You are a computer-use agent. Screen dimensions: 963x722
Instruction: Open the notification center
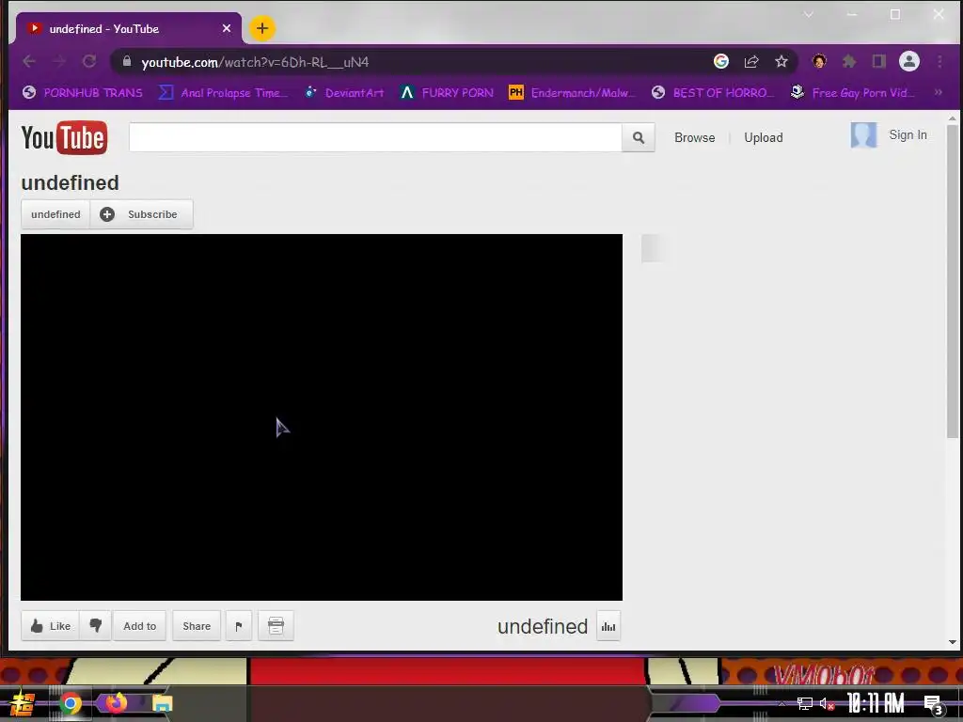tap(934, 705)
